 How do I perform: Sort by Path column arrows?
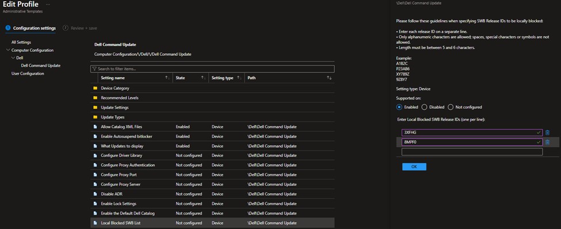pos(330,78)
